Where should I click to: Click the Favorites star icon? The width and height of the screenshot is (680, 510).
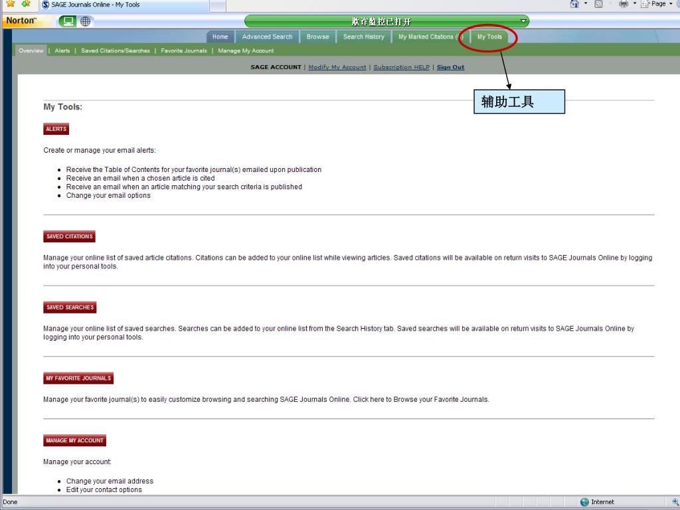click(10, 4)
